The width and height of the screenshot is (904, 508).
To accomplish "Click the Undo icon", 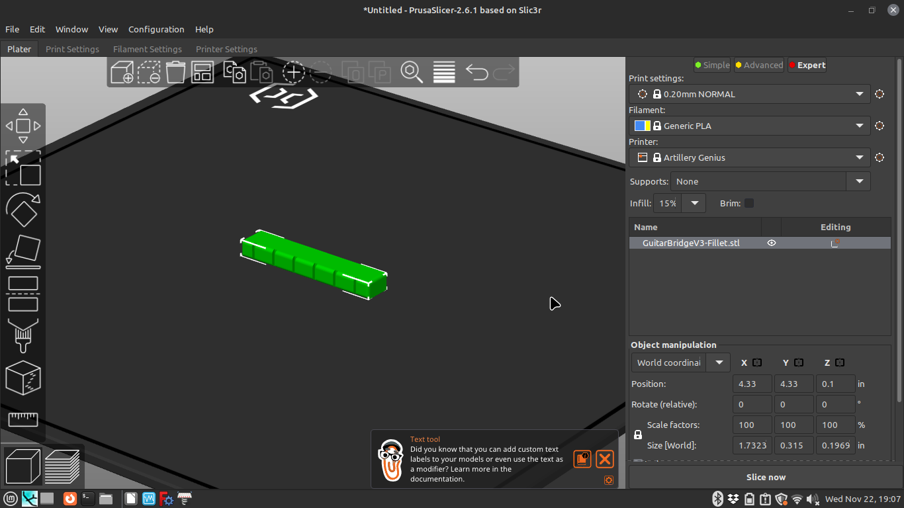I will point(476,73).
